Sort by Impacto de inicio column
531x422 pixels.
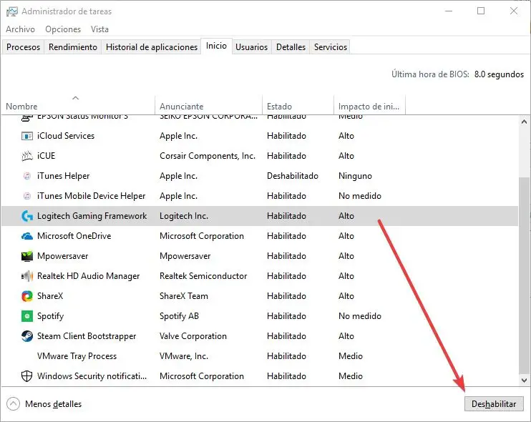coord(369,107)
